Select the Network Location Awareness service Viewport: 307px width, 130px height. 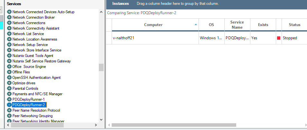click(35, 39)
